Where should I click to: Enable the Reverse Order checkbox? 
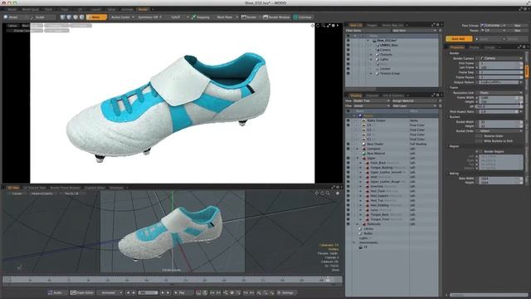(x=479, y=136)
